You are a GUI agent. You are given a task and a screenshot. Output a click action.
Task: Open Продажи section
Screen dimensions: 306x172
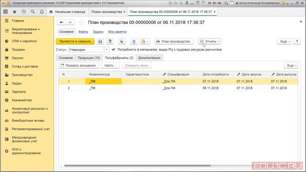tap(27, 50)
